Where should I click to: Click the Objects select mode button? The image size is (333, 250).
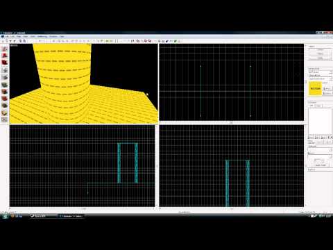(320, 53)
